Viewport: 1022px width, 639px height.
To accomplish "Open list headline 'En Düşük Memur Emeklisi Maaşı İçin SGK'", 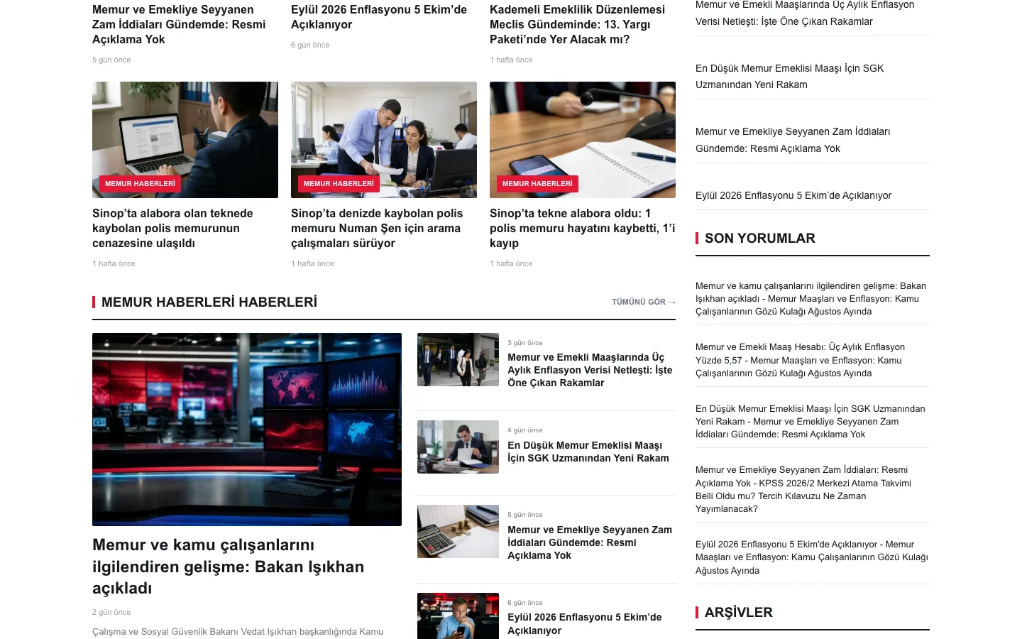I will [x=588, y=452].
